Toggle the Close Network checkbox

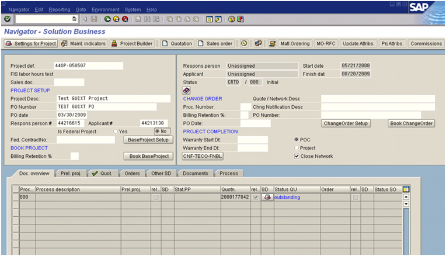(297, 156)
